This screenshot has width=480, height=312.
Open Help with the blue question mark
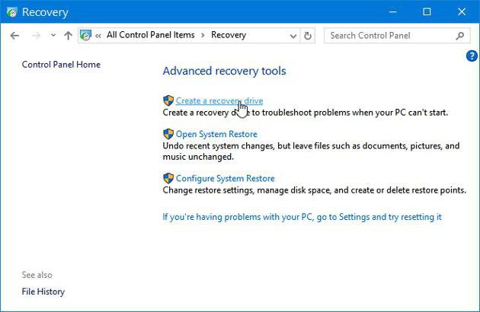(472, 56)
